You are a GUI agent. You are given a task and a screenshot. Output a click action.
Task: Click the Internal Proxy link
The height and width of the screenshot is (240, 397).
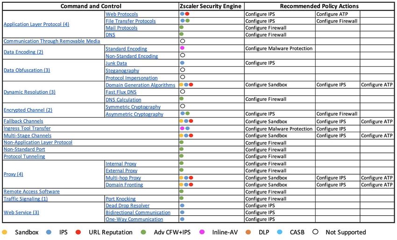click(x=121, y=164)
